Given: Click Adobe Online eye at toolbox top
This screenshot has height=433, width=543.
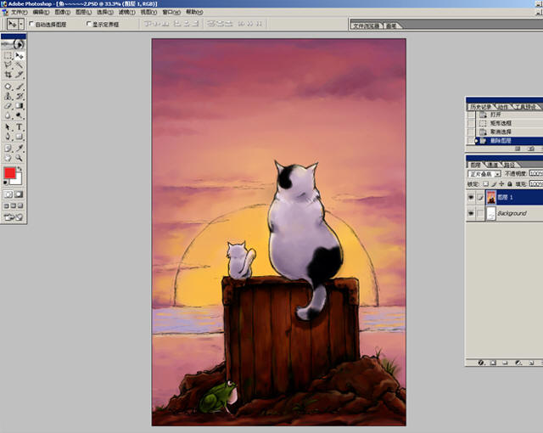Looking at the screenshot, I should pyautogui.click(x=14, y=44).
